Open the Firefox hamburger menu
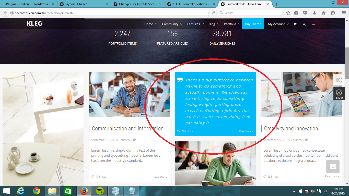Screen dimensions: 349x196 click(x=344, y=13)
